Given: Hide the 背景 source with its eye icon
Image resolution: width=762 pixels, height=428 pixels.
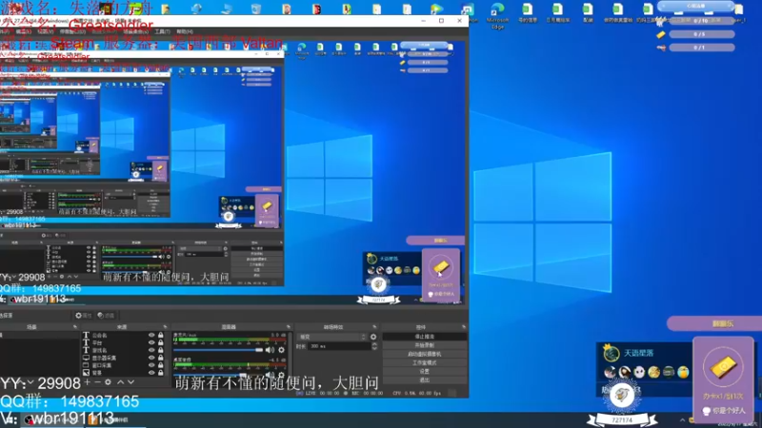Looking at the screenshot, I should (151, 373).
